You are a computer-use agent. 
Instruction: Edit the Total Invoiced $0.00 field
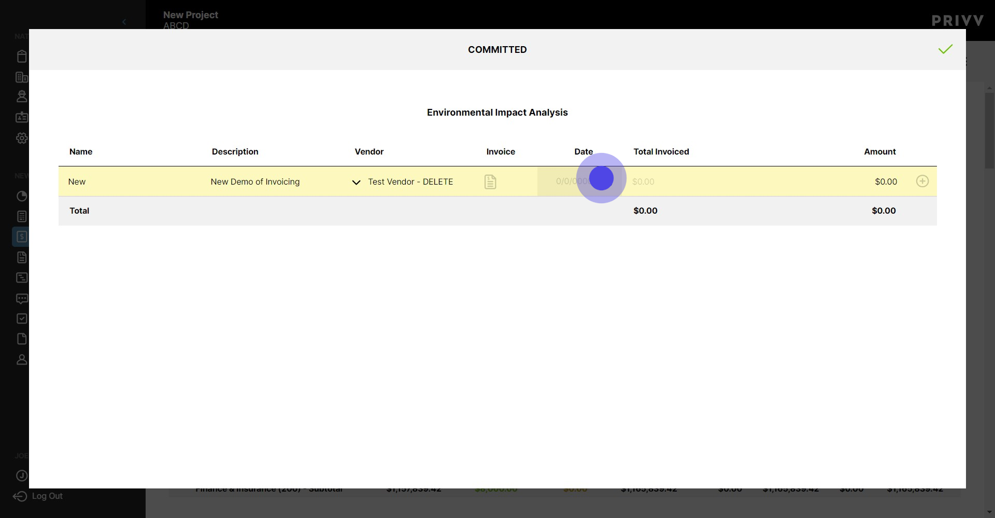(643, 181)
